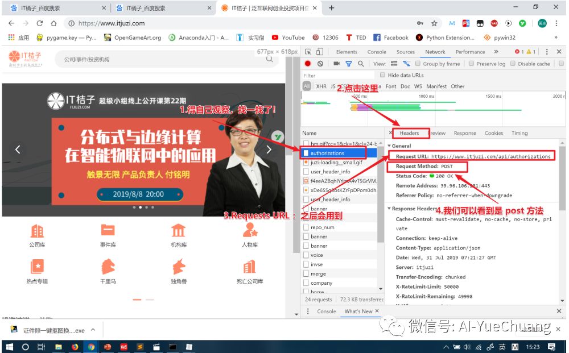The height and width of the screenshot is (353, 569).
Task: Open the What's New drawer tab
Action: click(x=358, y=312)
